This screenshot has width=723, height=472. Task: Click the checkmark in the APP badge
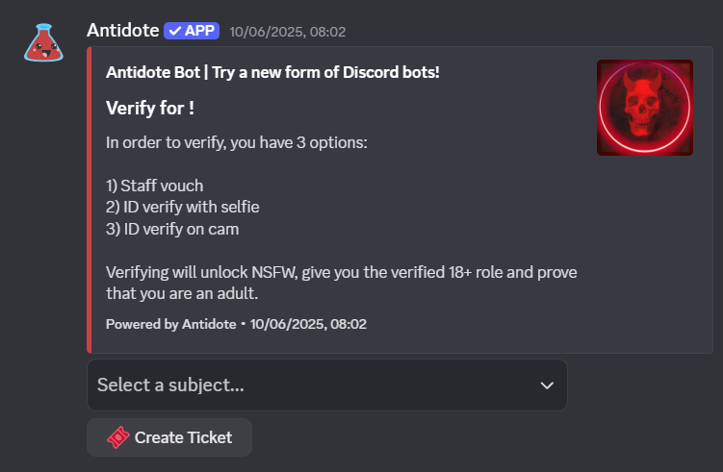(x=175, y=31)
